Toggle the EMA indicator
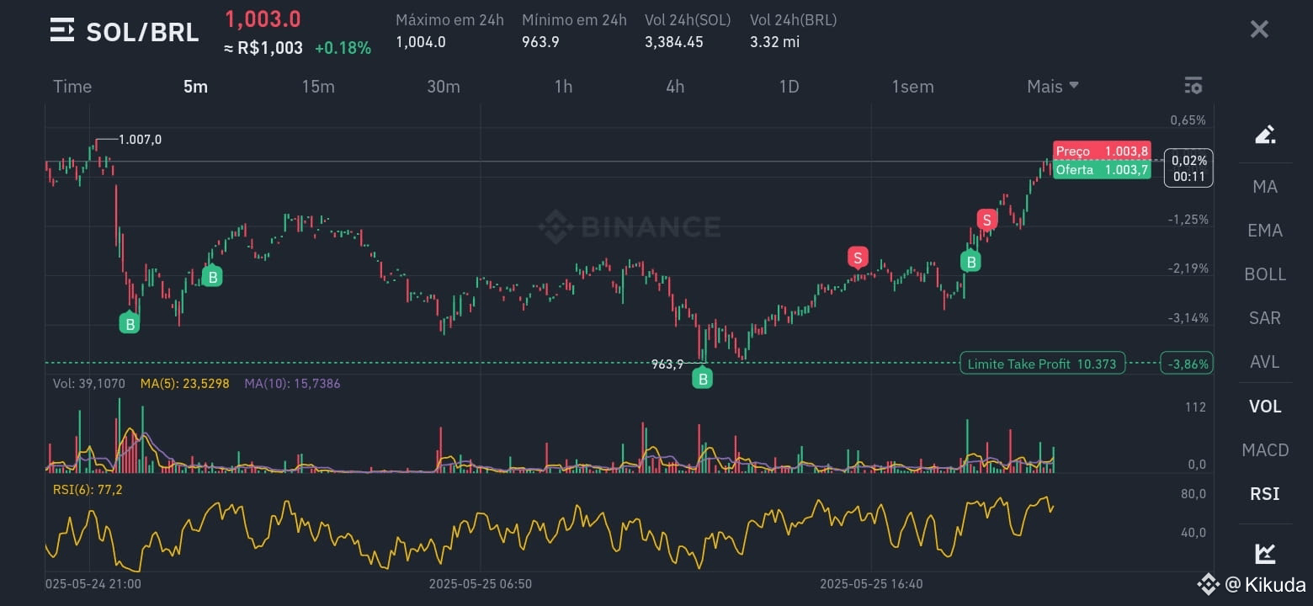The height and width of the screenshot is (606, 1313). point(1265,230)
